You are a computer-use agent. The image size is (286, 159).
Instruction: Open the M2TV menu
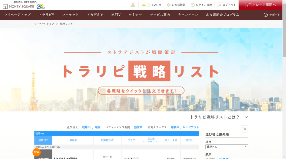click(116, 15)
